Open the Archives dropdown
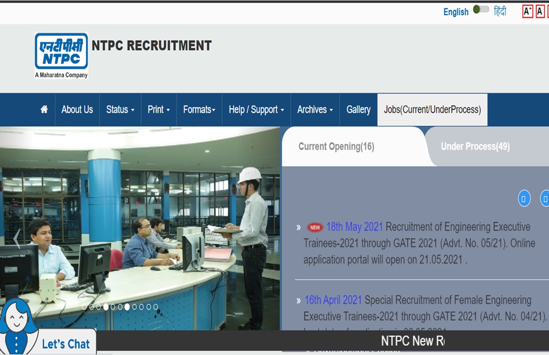Viewport: 549px width, 355px height. click(x=314, y=109)
